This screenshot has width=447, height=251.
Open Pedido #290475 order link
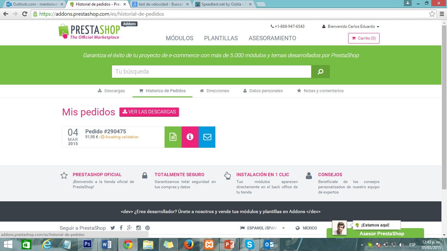coord(105,131)
